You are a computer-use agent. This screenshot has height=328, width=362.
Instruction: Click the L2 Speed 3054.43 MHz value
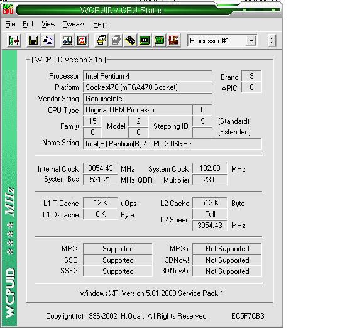click(x=210, y=226)
